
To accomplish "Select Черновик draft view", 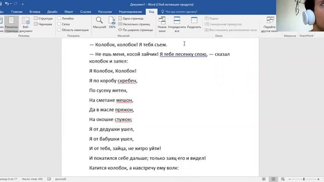I will tap(43, 24).
